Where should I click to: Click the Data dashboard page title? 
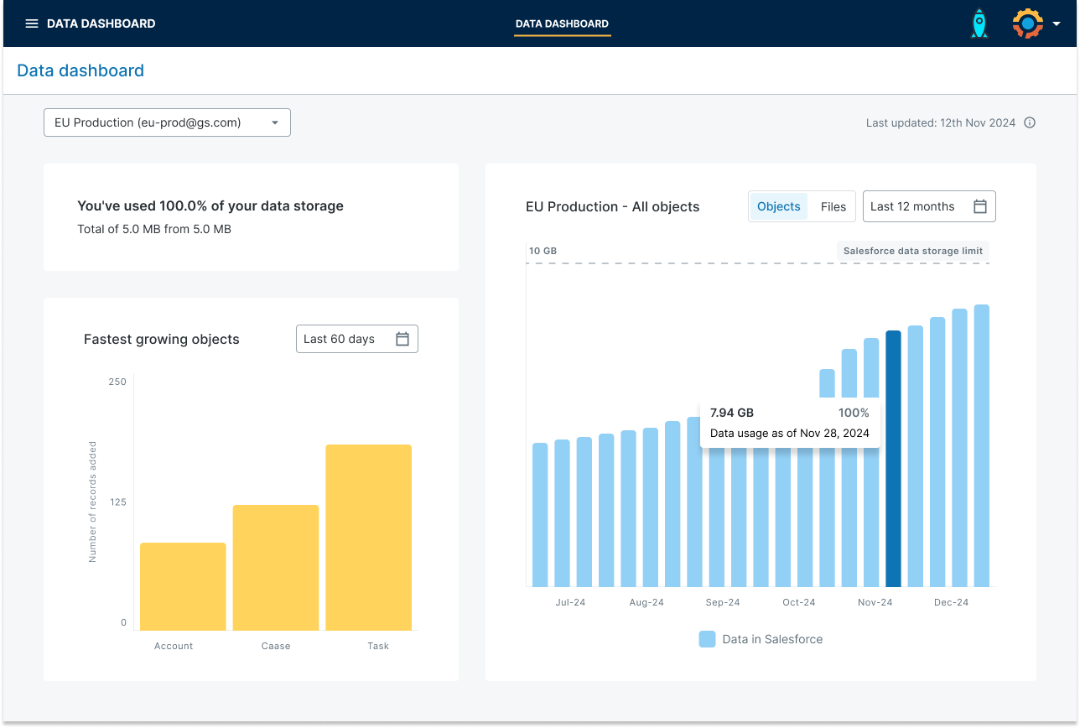80,70
